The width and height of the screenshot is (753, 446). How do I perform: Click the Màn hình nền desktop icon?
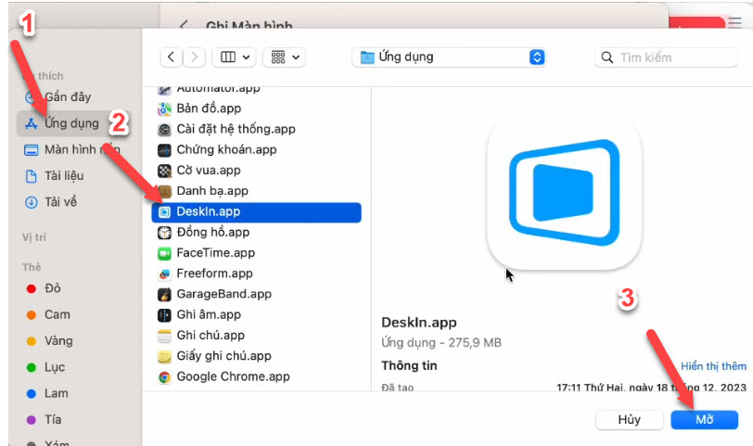[x=32, y=150]
